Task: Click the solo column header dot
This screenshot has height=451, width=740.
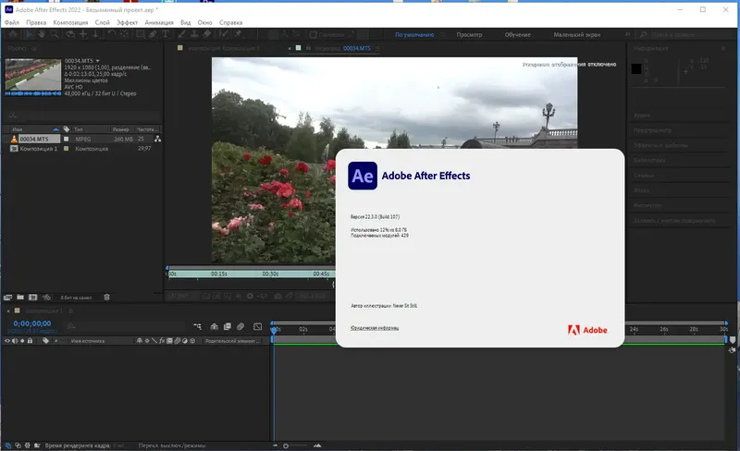Action: click(x=22, y=341)
